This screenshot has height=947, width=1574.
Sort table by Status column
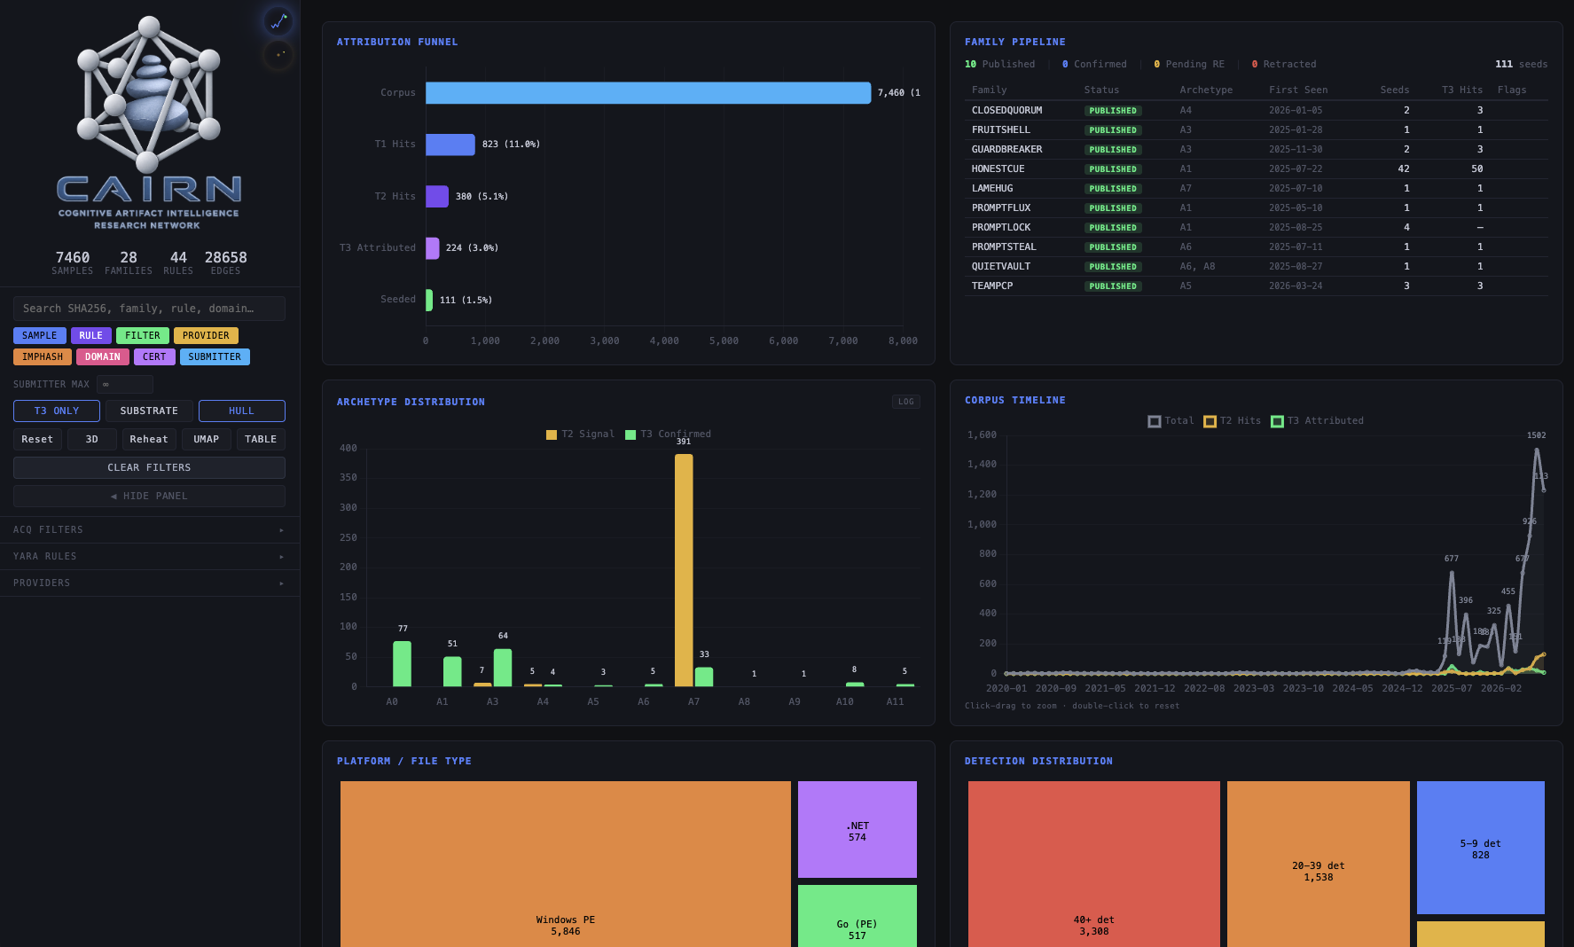click(1102, 90)
